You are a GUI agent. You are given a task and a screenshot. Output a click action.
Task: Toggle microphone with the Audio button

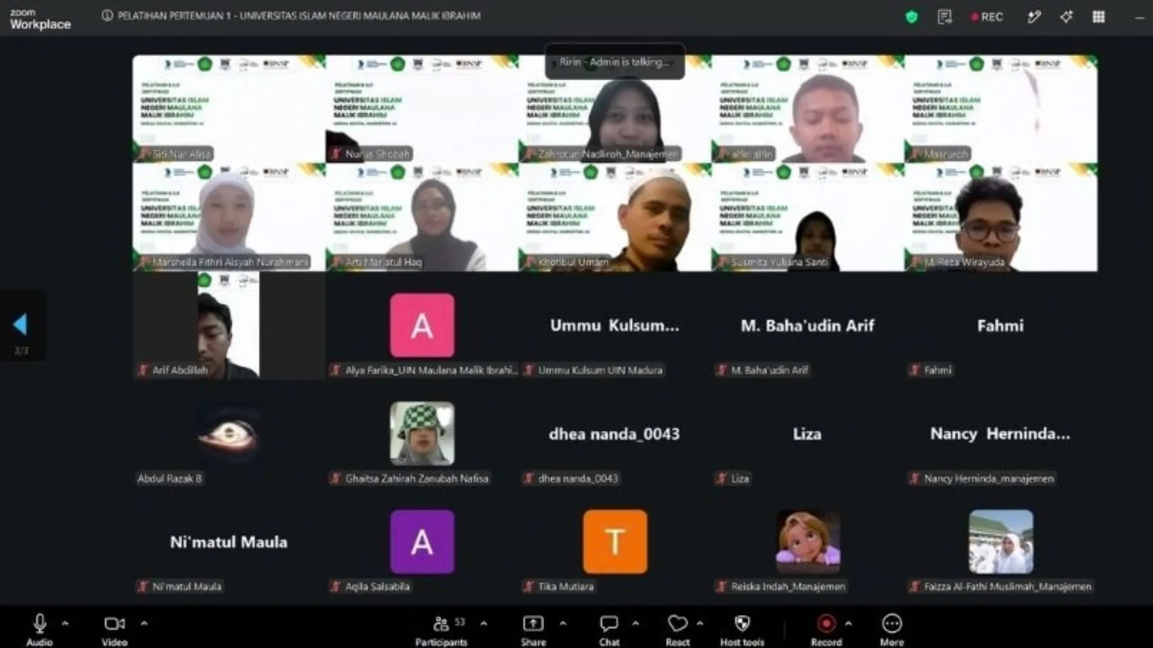(x=40, y=630)
